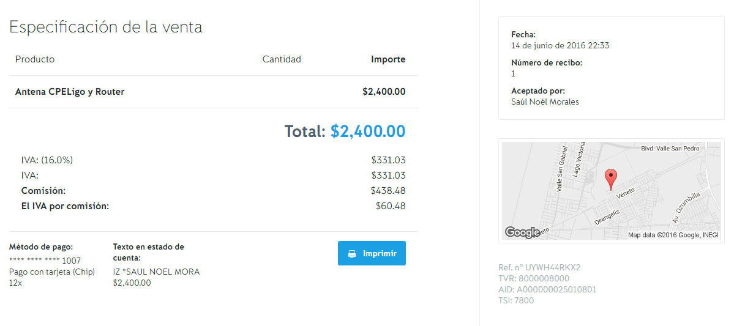Click the Comisión amount $438.48

pyautogui.click(x=388, y=191)
